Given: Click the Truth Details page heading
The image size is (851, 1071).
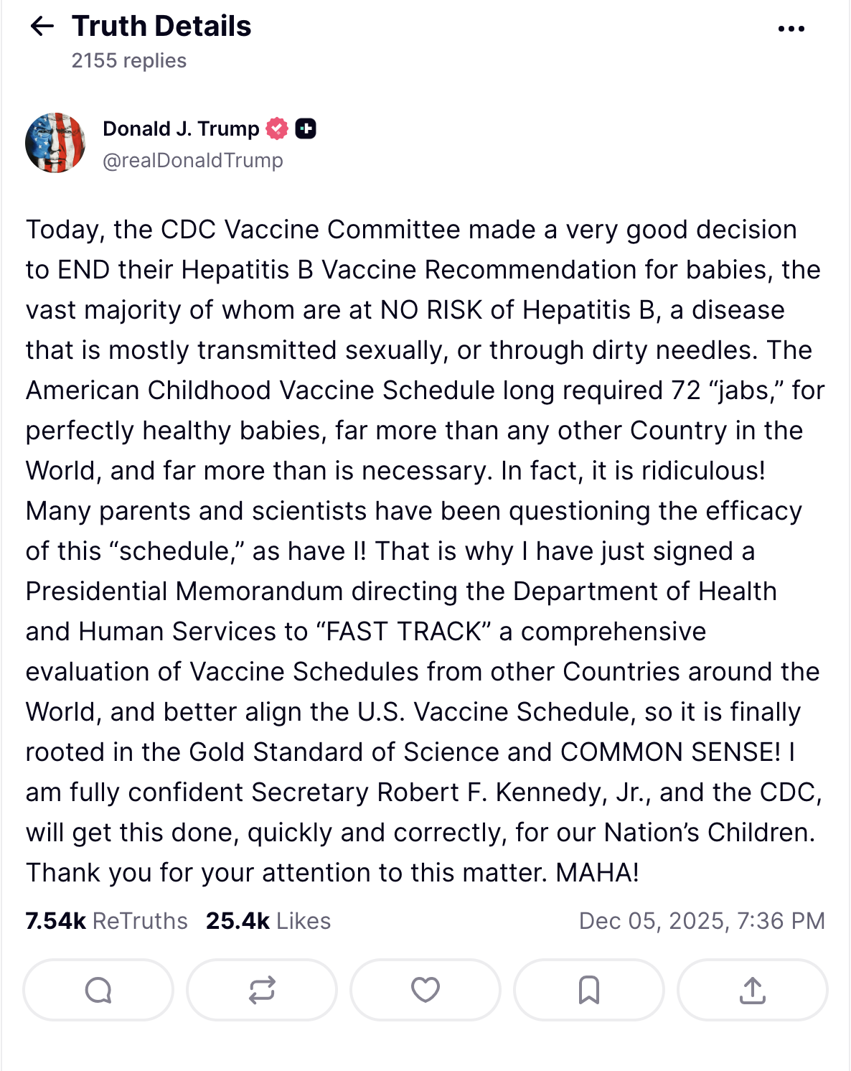Looking at the screenshot, I should [x=161, y=27].
